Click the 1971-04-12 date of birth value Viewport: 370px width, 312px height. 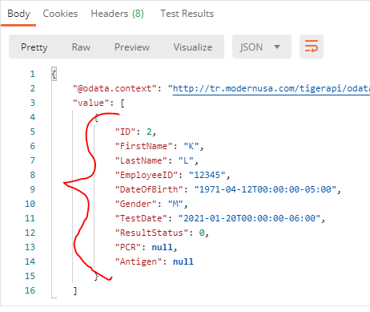click(265, 189)
